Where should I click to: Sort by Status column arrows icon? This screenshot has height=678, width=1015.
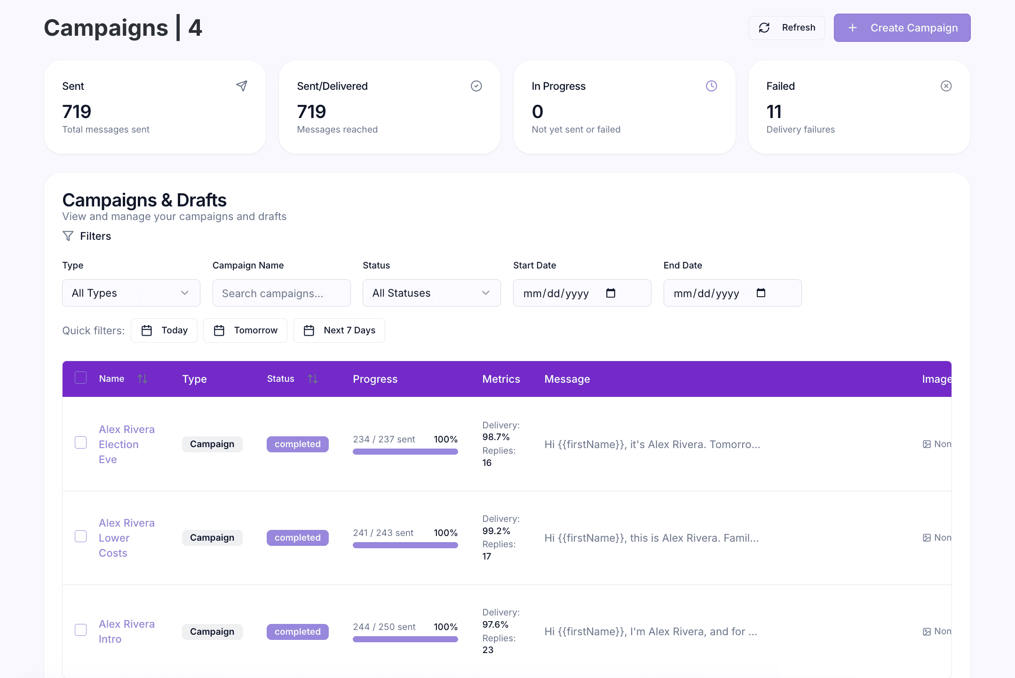[x=313, y=378]
